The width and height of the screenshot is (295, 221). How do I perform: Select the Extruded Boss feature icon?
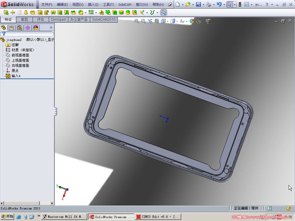[40, 12]
